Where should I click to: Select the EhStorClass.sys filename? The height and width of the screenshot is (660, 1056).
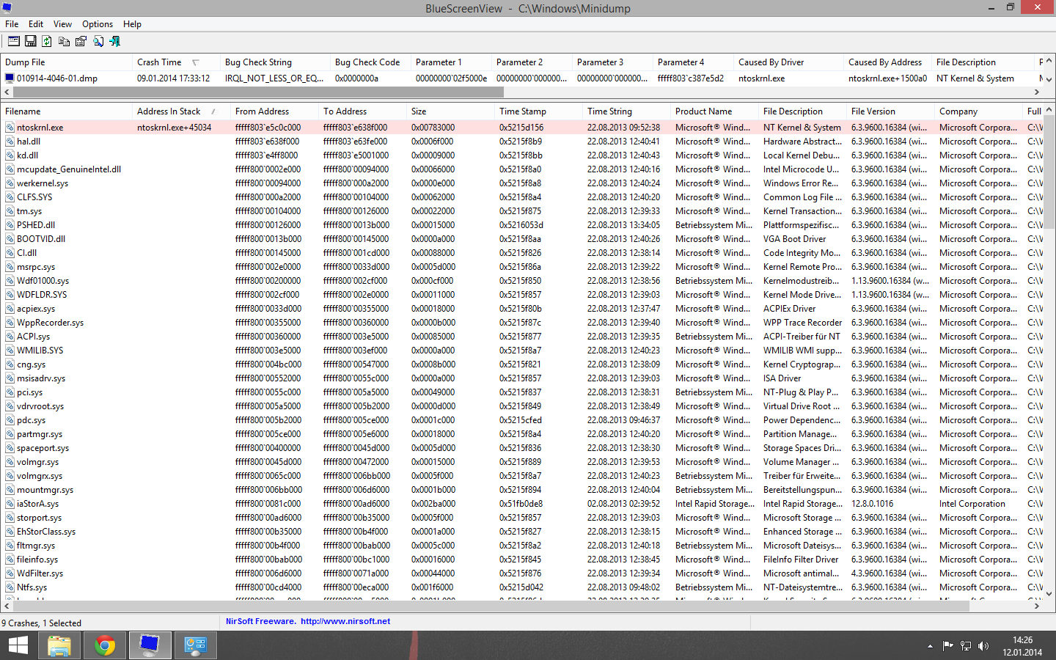click(x=46, y=532)
